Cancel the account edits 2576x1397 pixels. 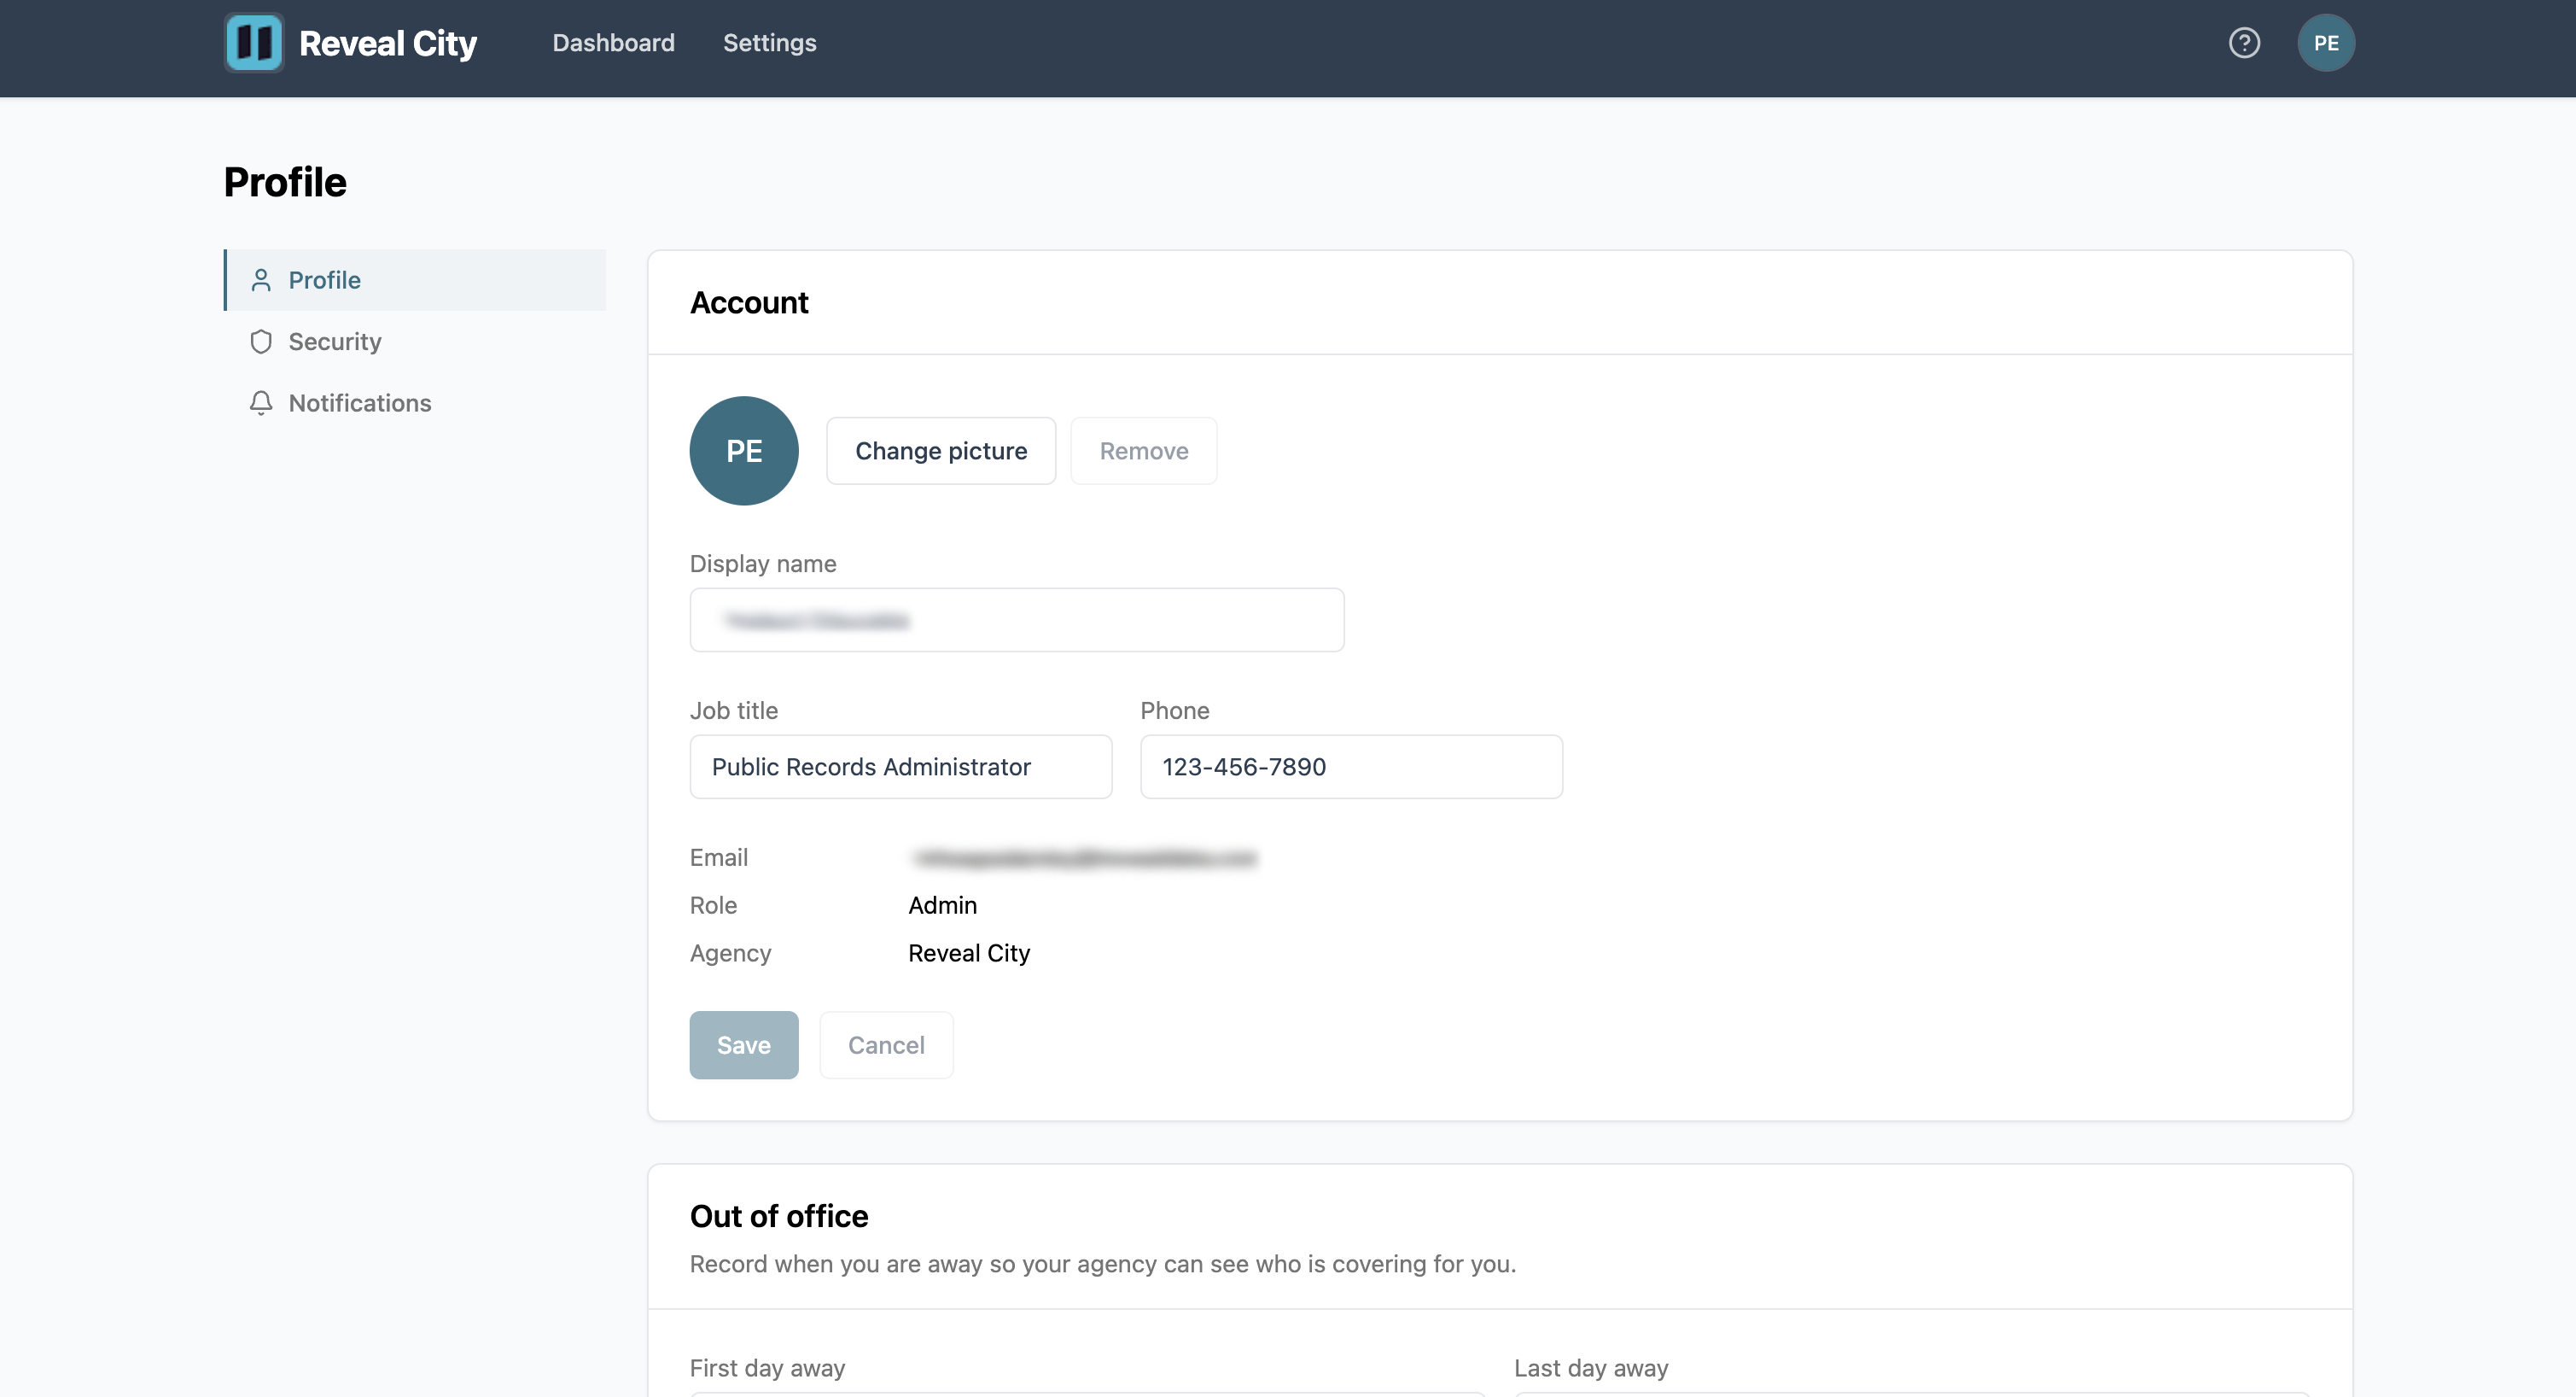[886, 1044]
